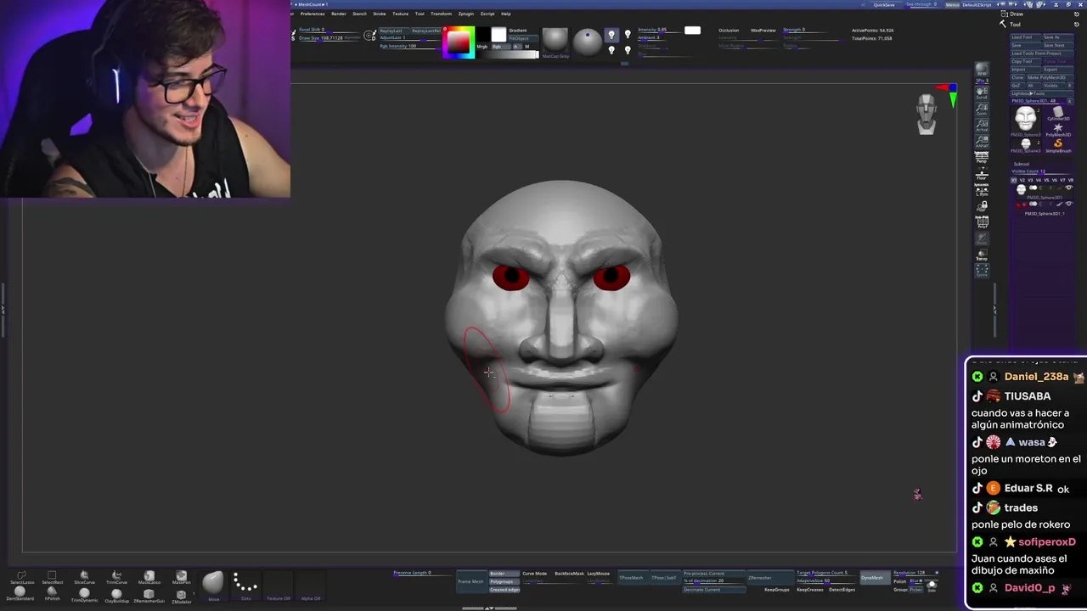This screenshot has width=1087, height=611.
Task: Select the SimpleBrush tool thumbnail
Action: tap(1058, 146)
